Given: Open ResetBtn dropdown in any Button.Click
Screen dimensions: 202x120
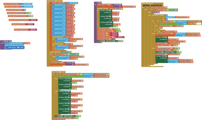Looking at the screenshot, I should [173, 10].
